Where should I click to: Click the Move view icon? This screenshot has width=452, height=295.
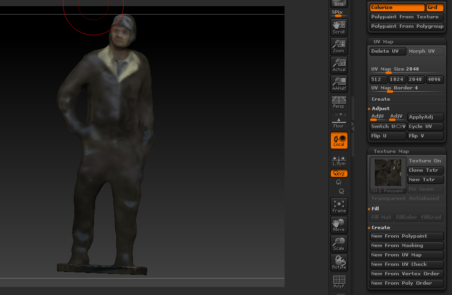point(339,224)
